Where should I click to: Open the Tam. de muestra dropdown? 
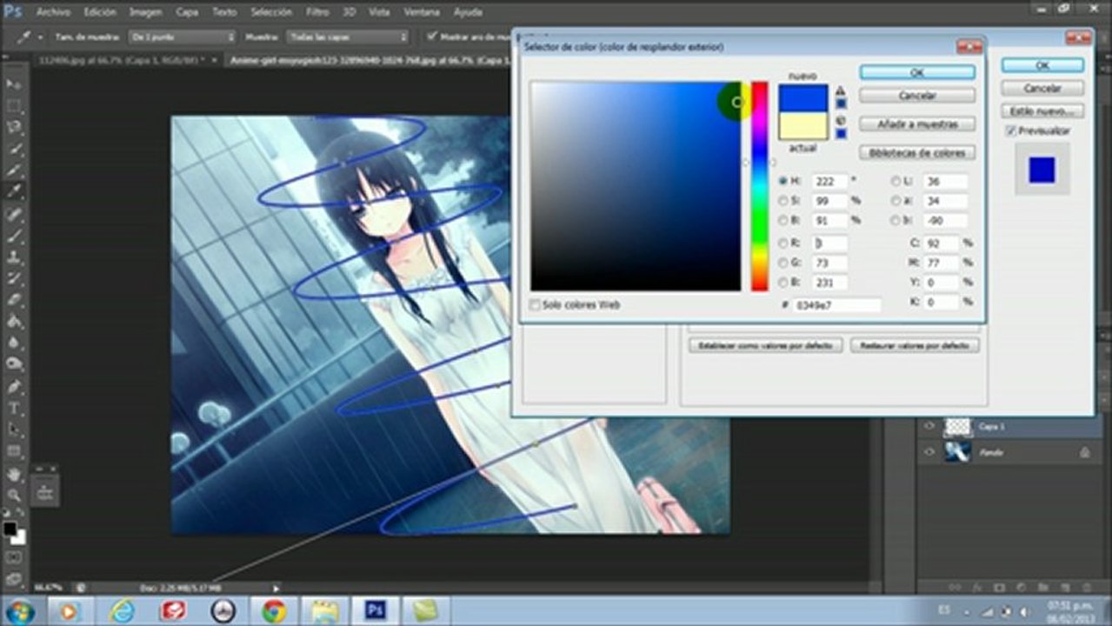point(182,37)
